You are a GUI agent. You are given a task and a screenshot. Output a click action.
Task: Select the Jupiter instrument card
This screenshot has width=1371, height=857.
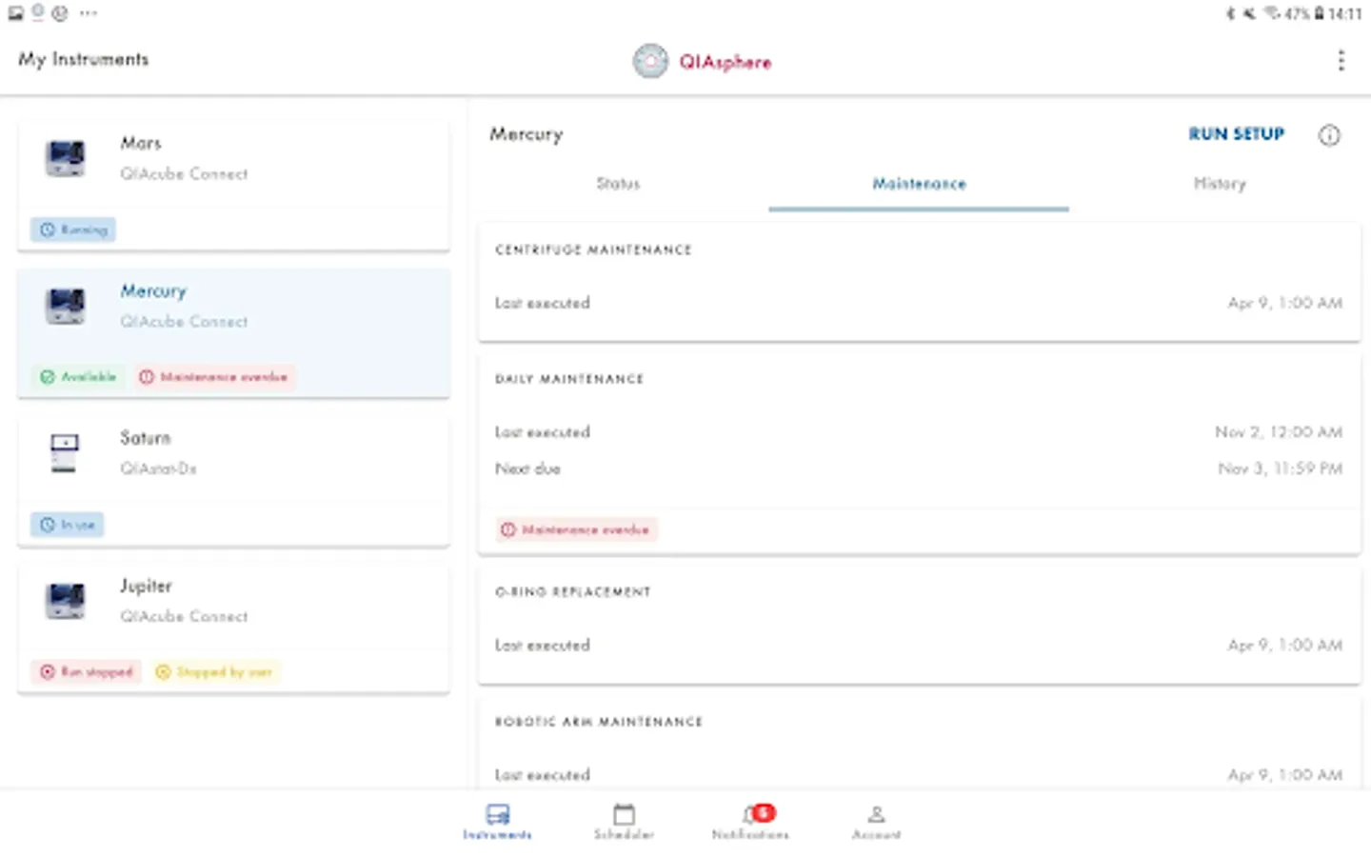[x=233, y=628]
